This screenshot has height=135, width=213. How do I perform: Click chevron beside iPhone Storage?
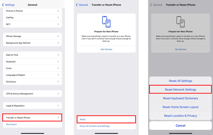(x=58, y=36)
